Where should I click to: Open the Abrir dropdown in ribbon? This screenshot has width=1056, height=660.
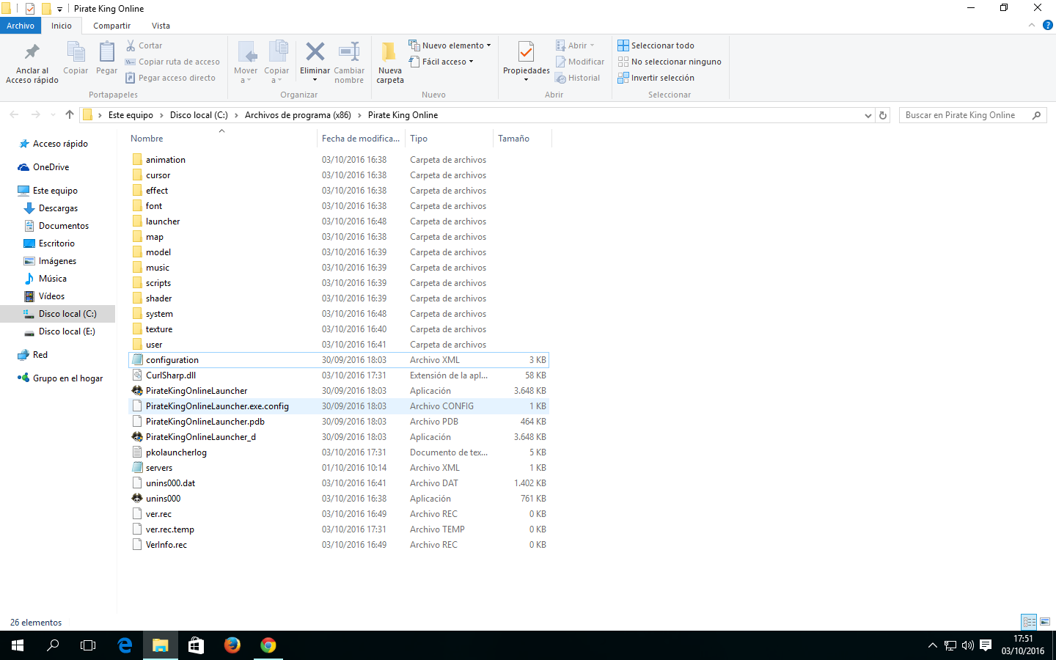coord(575,45)
